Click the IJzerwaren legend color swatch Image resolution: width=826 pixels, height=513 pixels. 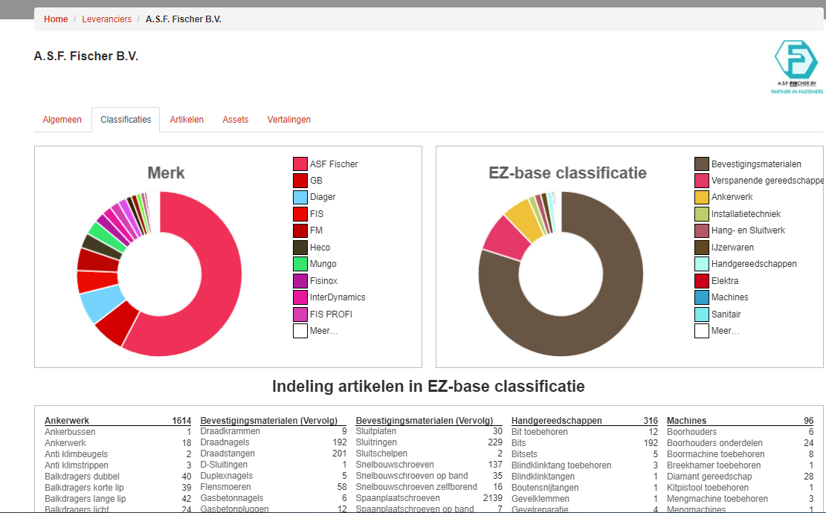(702, 248)
